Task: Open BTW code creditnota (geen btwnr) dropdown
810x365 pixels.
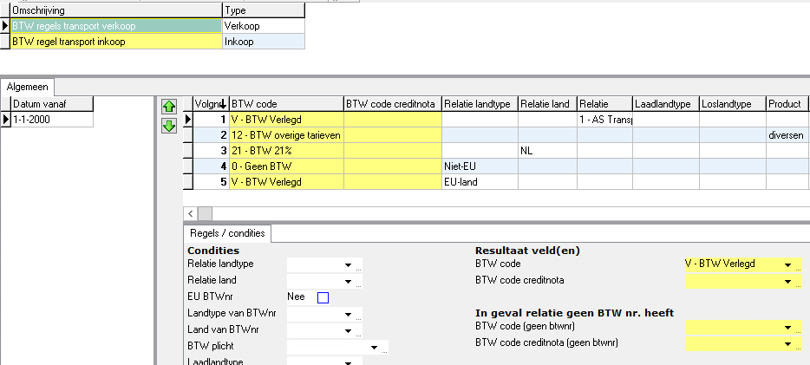Action: tap(787, 344)
